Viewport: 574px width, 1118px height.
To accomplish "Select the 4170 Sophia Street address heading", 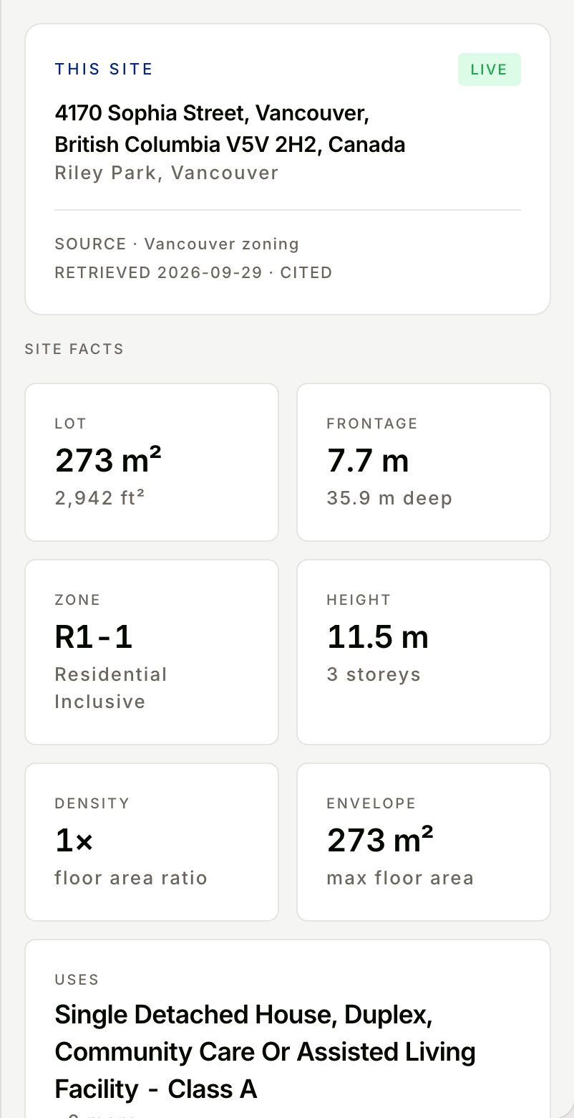I will 230,129.
